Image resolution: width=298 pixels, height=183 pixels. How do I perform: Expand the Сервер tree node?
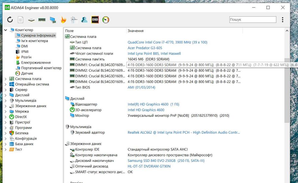[5, 90]
